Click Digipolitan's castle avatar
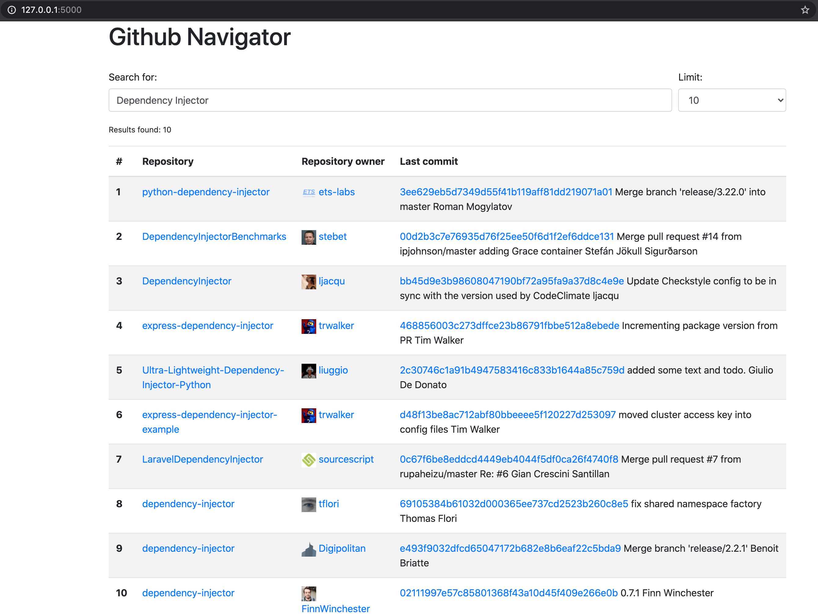 point(308,549)
